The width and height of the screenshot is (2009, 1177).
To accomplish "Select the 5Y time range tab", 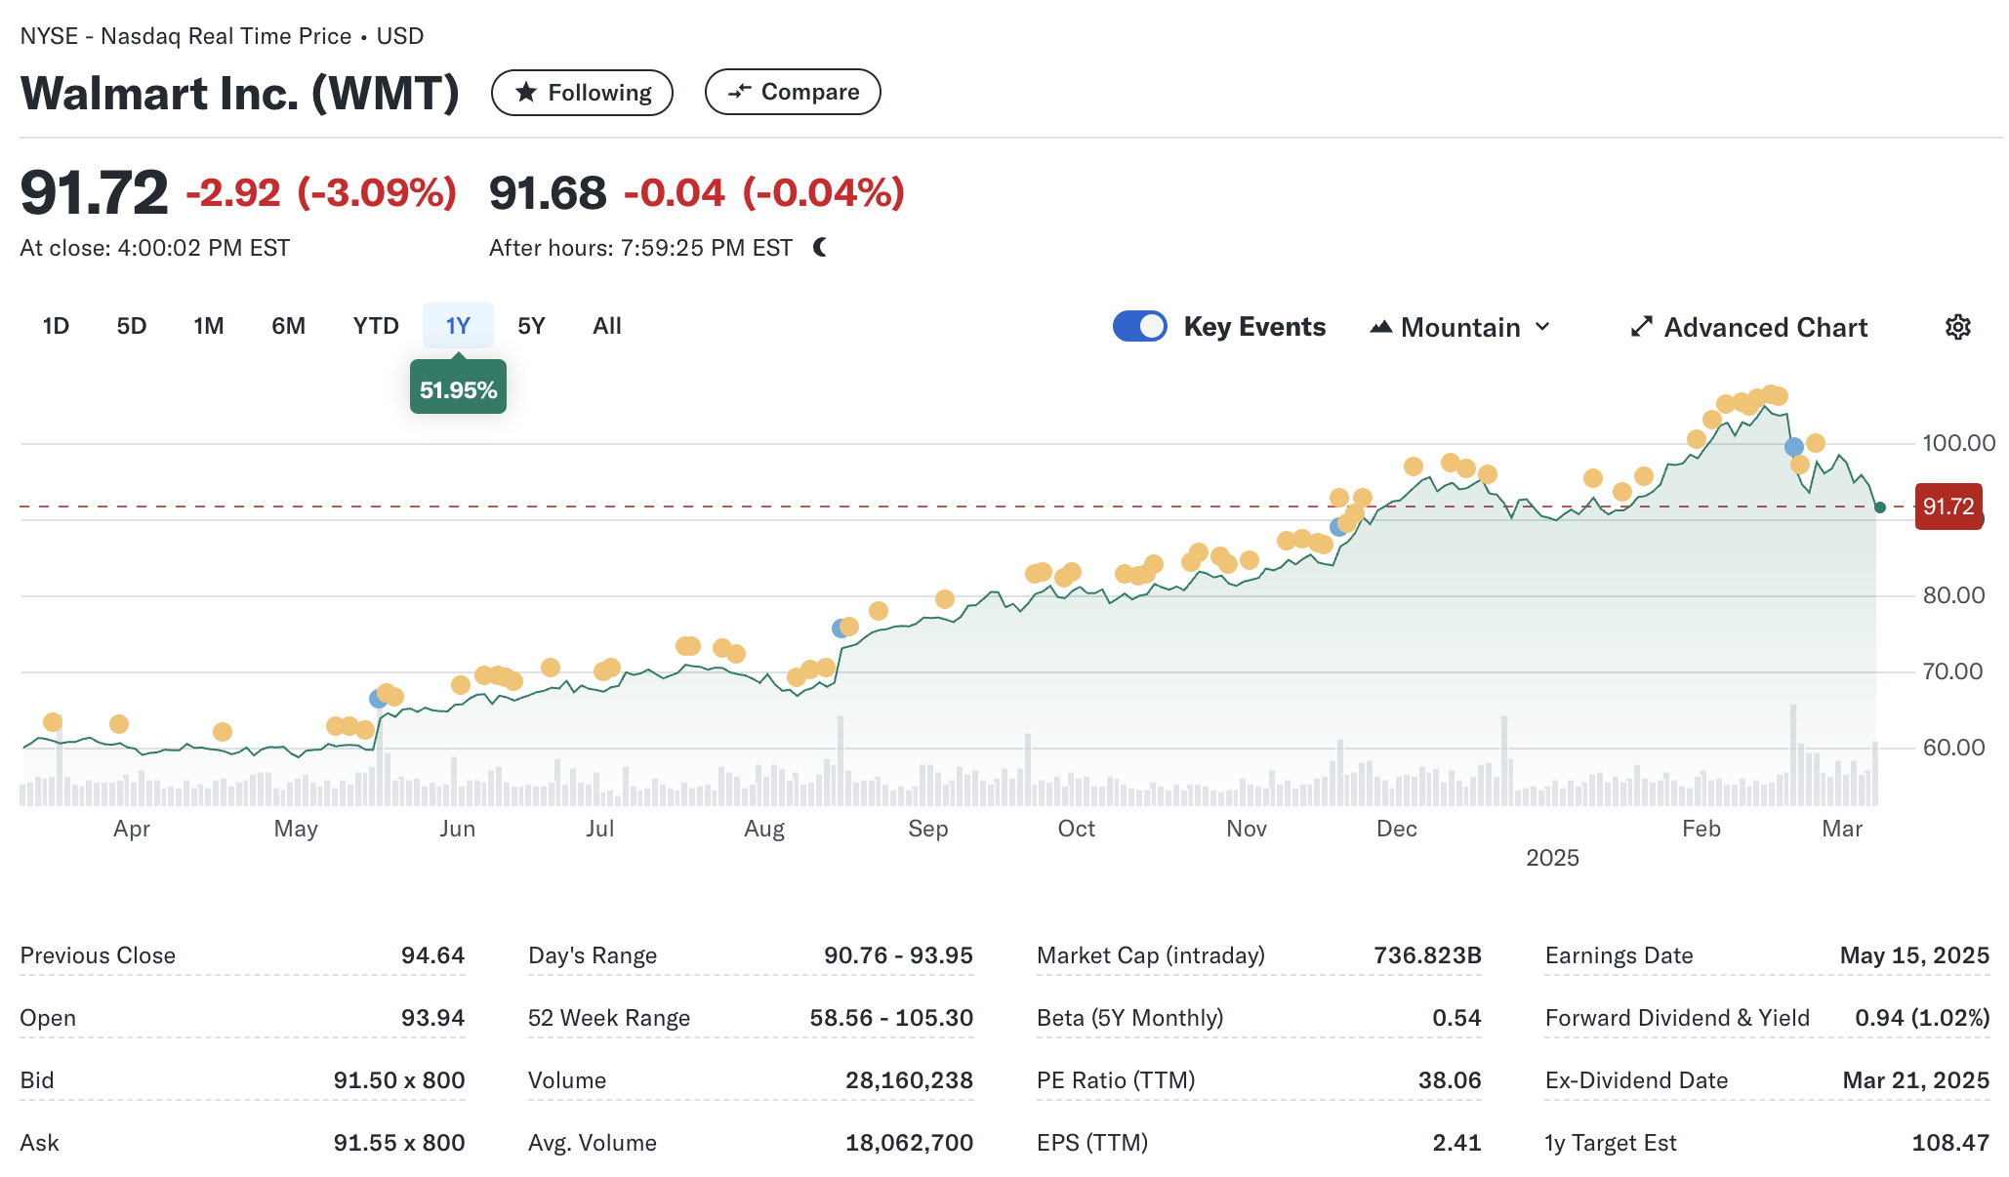I will click(531, 326).
